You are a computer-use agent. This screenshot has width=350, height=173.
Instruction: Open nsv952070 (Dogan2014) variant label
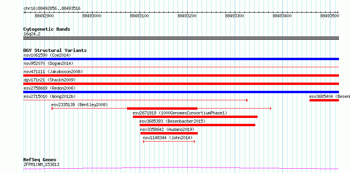[48, 63]
